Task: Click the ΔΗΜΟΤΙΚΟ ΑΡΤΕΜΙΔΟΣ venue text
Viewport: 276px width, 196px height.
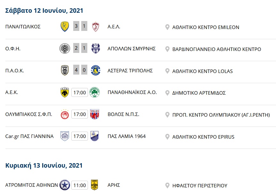Action: point(199,93)
